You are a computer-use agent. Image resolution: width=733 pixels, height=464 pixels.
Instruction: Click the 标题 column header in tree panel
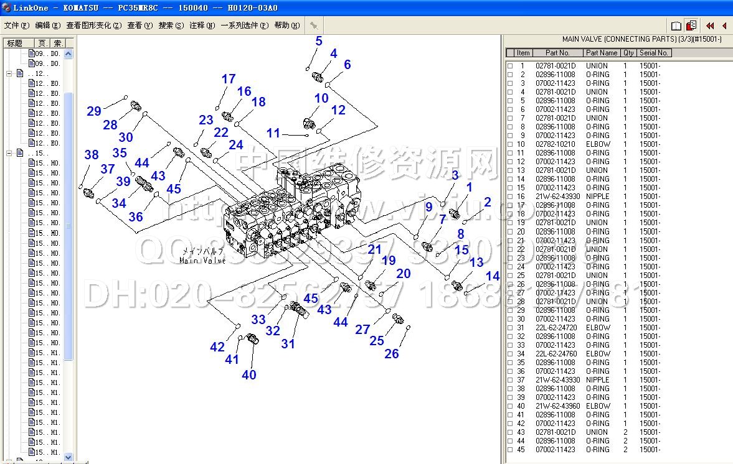point(16,43)
